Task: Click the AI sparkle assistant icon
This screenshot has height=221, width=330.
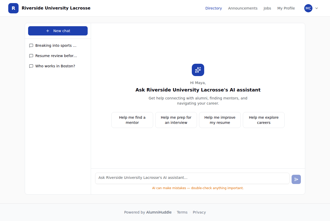Action: pos(198,70)
